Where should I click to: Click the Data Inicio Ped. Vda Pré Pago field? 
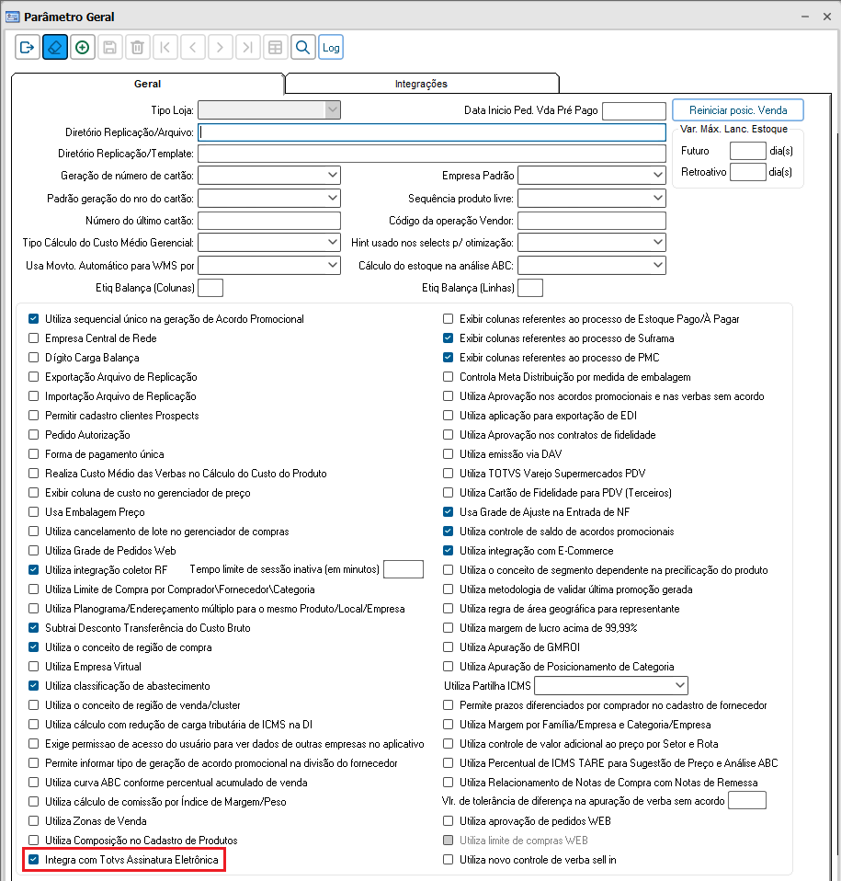point(634,110)
